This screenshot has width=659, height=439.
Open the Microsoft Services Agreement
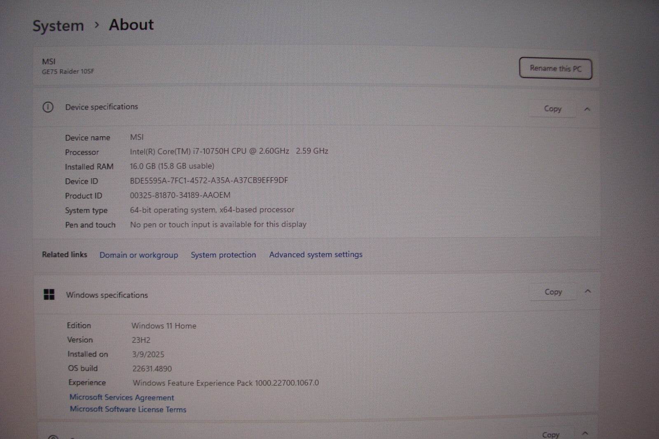[122, 397]
